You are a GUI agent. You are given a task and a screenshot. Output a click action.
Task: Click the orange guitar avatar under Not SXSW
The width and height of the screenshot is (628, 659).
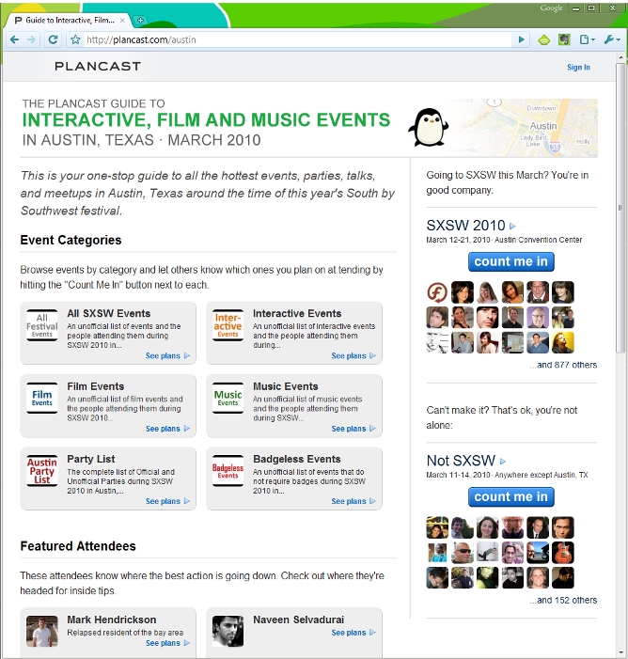point(563,553)
